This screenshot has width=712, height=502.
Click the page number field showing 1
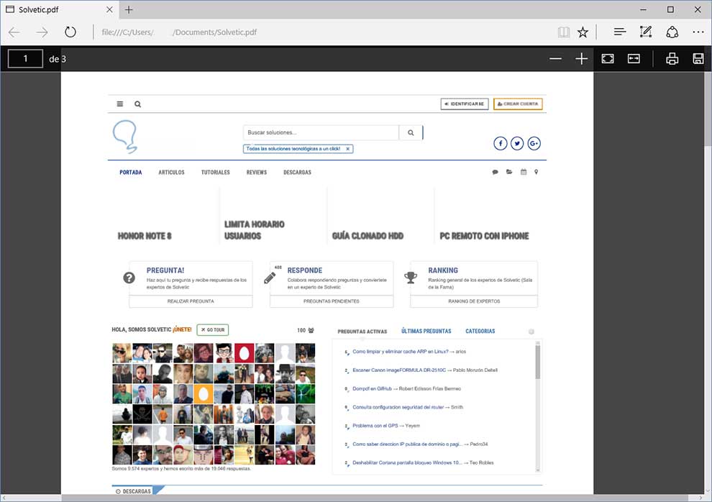(x=25, y=58)
